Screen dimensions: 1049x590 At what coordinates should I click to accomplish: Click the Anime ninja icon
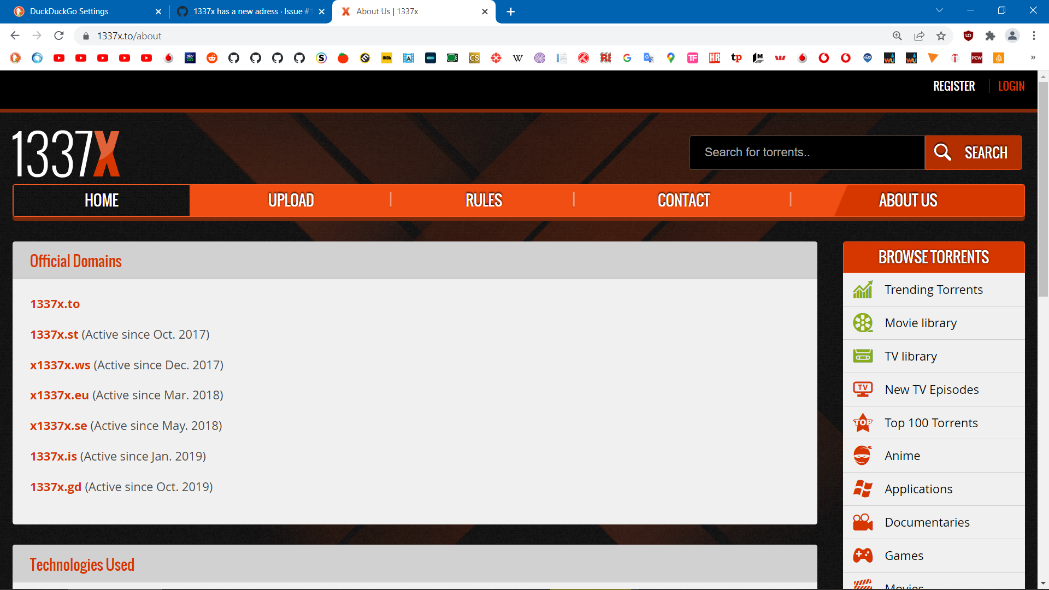click(x=863, y=456)
